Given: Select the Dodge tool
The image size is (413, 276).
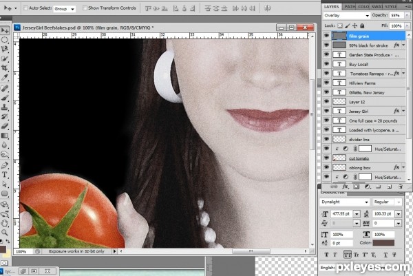Looking at the screenshot, I should tap(5, 154).
